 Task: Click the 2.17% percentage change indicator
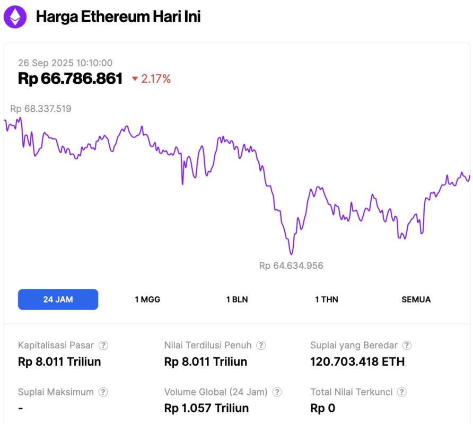(155, 79)
